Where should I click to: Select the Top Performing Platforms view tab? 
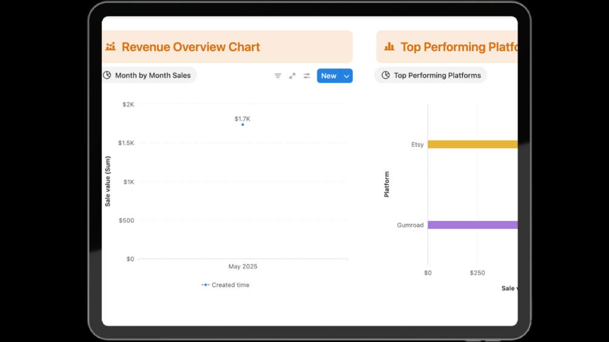pyautogui.click(x=437, y=75)
